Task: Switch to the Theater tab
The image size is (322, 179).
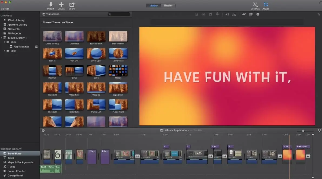Action: (168, 5)
